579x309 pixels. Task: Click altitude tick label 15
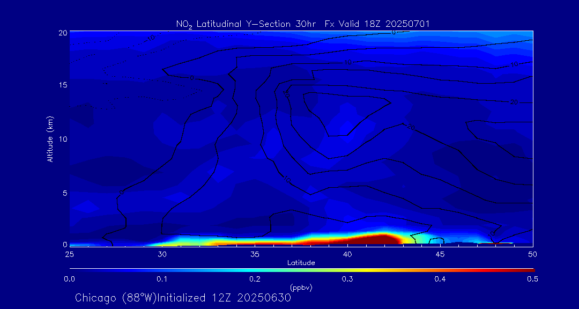coord(63,85)
